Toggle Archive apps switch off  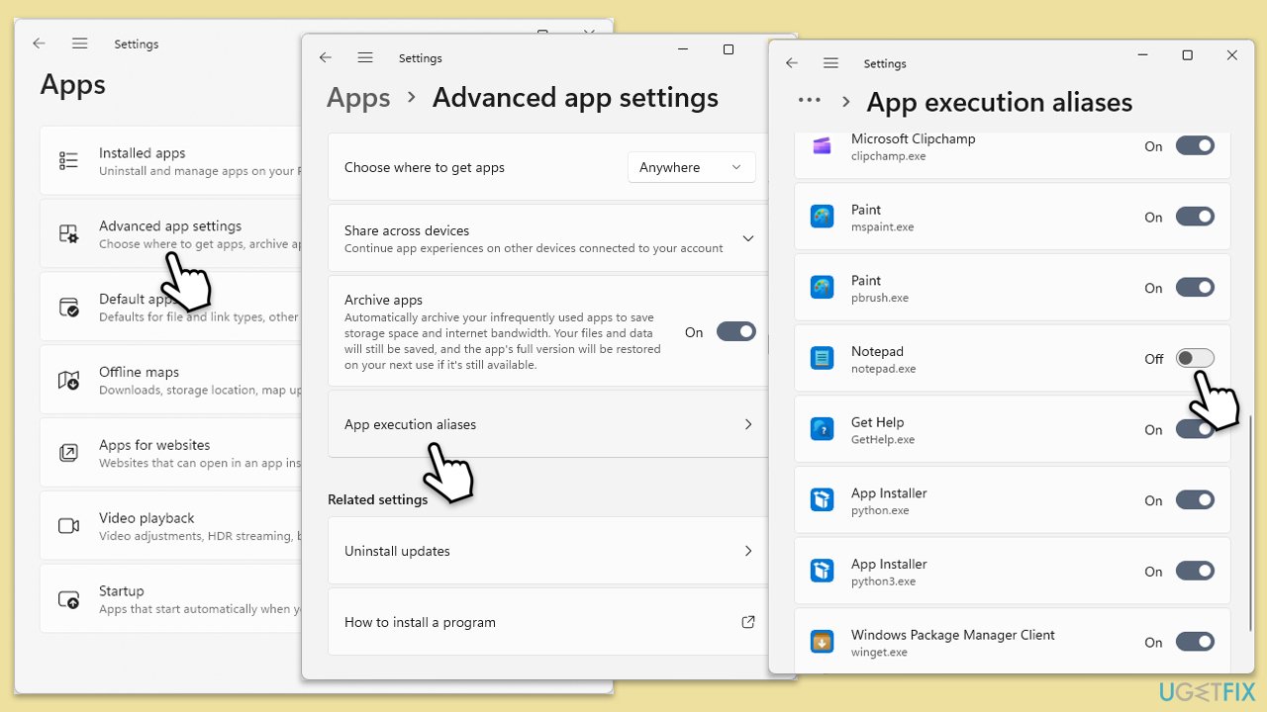point(736,331)
